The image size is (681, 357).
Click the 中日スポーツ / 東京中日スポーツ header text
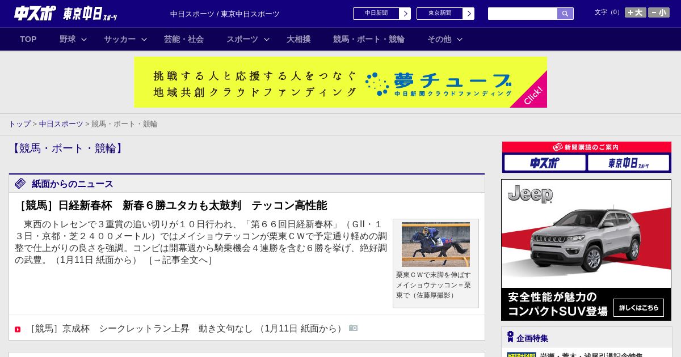(x=225, y=14)
